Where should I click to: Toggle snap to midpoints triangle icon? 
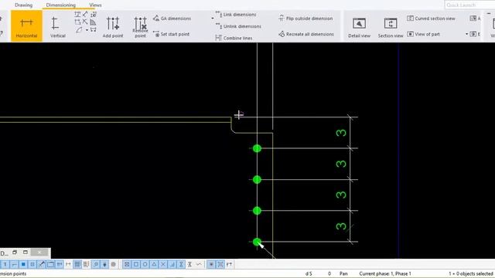coord(154,264)
